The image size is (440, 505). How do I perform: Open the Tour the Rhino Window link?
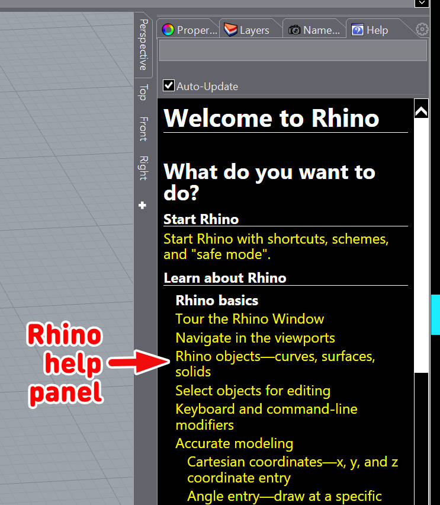[x=249, y=319]
